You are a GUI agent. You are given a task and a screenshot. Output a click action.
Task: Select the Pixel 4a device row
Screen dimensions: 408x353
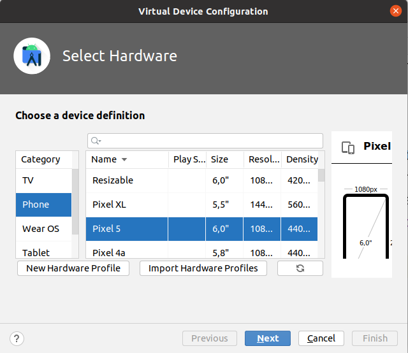point(201,250)
